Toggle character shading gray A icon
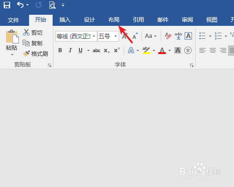 [178, 50]
